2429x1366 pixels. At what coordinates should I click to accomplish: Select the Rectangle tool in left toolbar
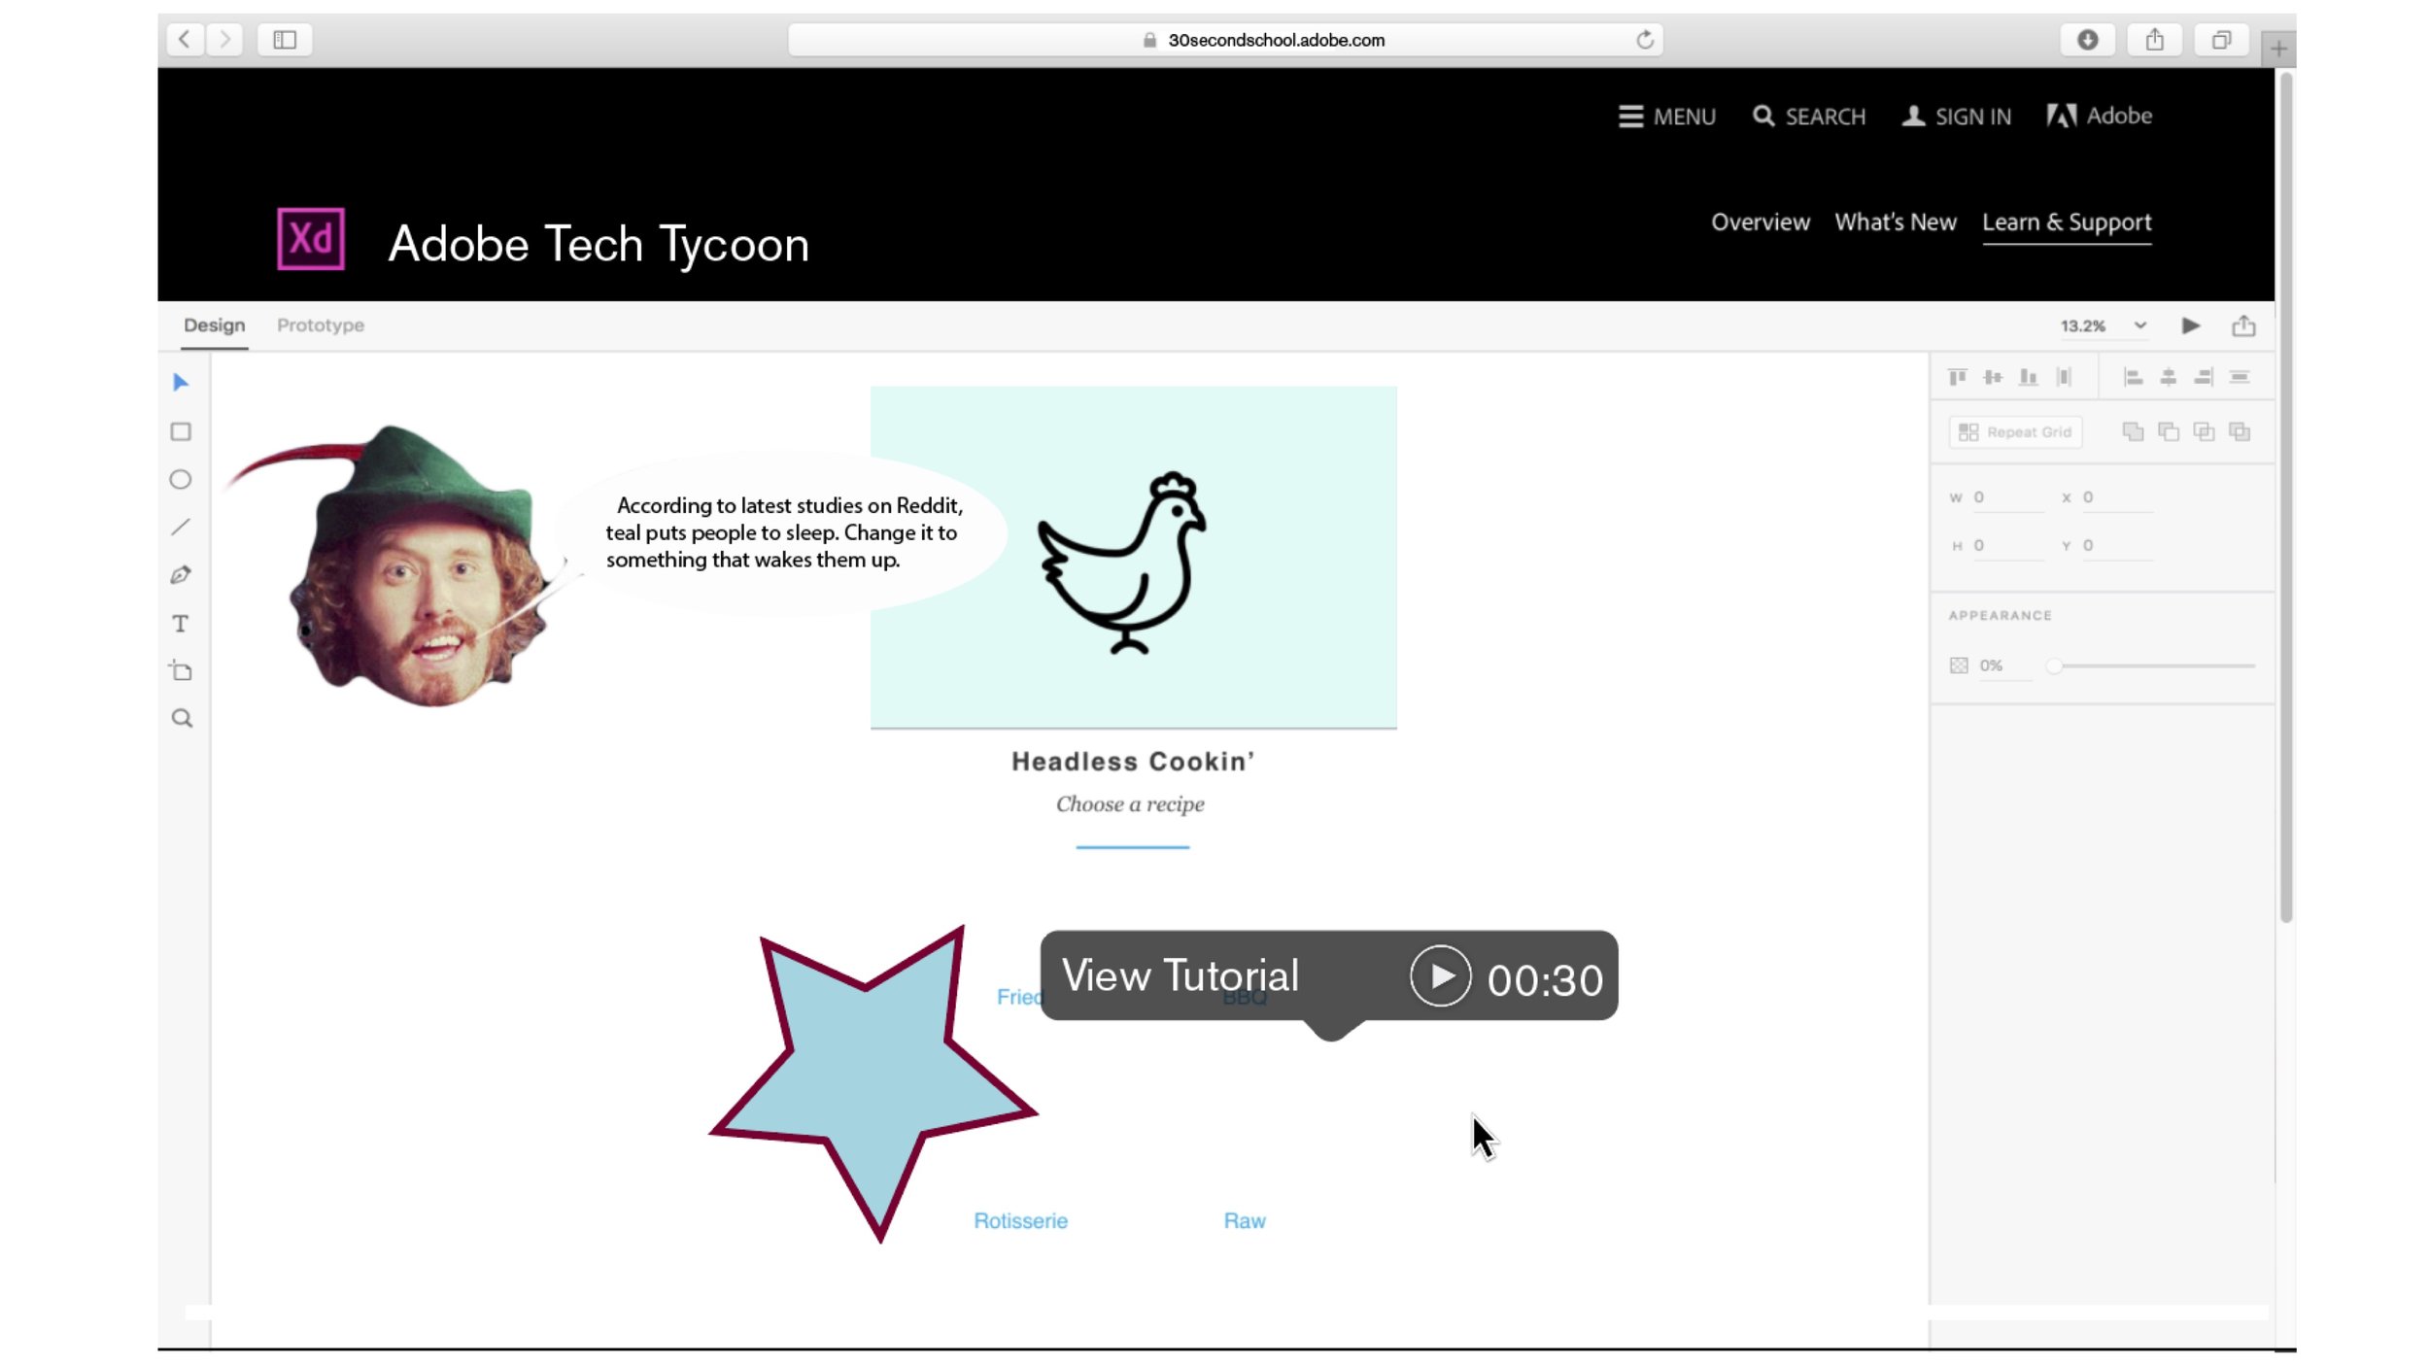pyautogui.click(x=181, y=431)
